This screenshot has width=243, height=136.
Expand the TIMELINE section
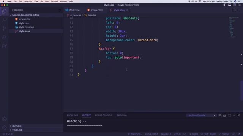click(x=36, y=130)
